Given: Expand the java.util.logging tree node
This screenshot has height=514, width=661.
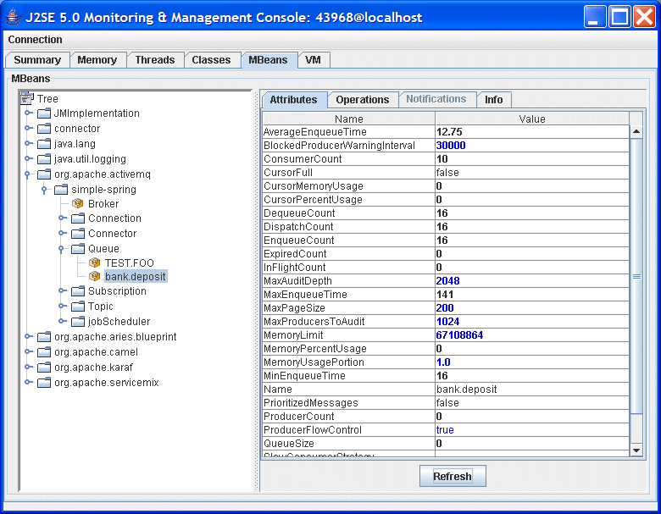Looking at the screenshot, I should tap(28, 159).
